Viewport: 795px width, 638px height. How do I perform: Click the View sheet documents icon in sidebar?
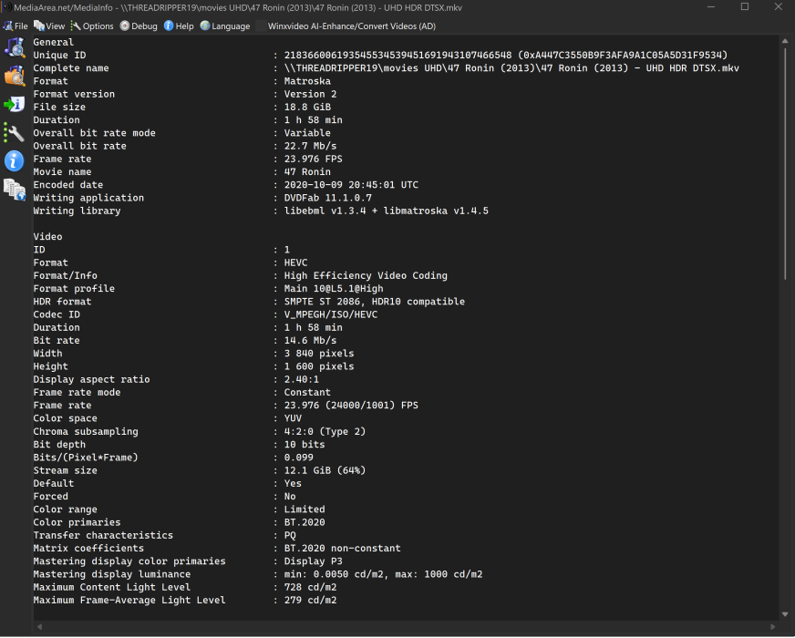(15, 190)
